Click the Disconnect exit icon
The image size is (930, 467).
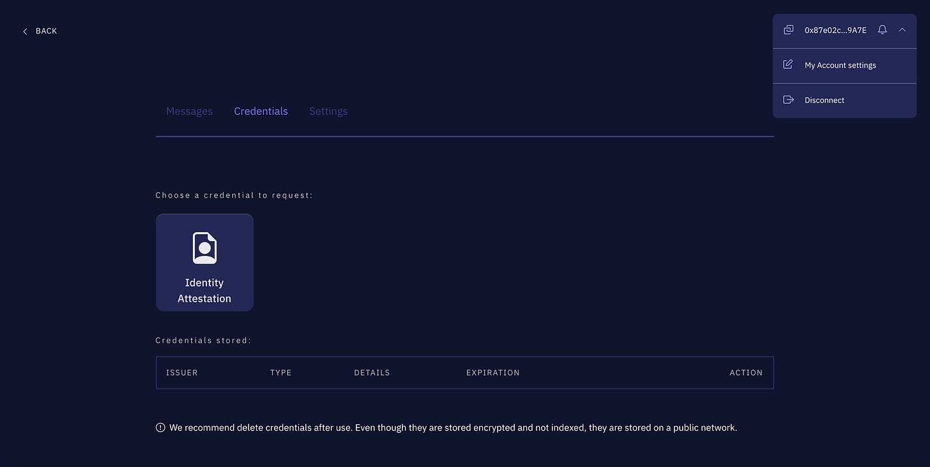tap(788, 100)
